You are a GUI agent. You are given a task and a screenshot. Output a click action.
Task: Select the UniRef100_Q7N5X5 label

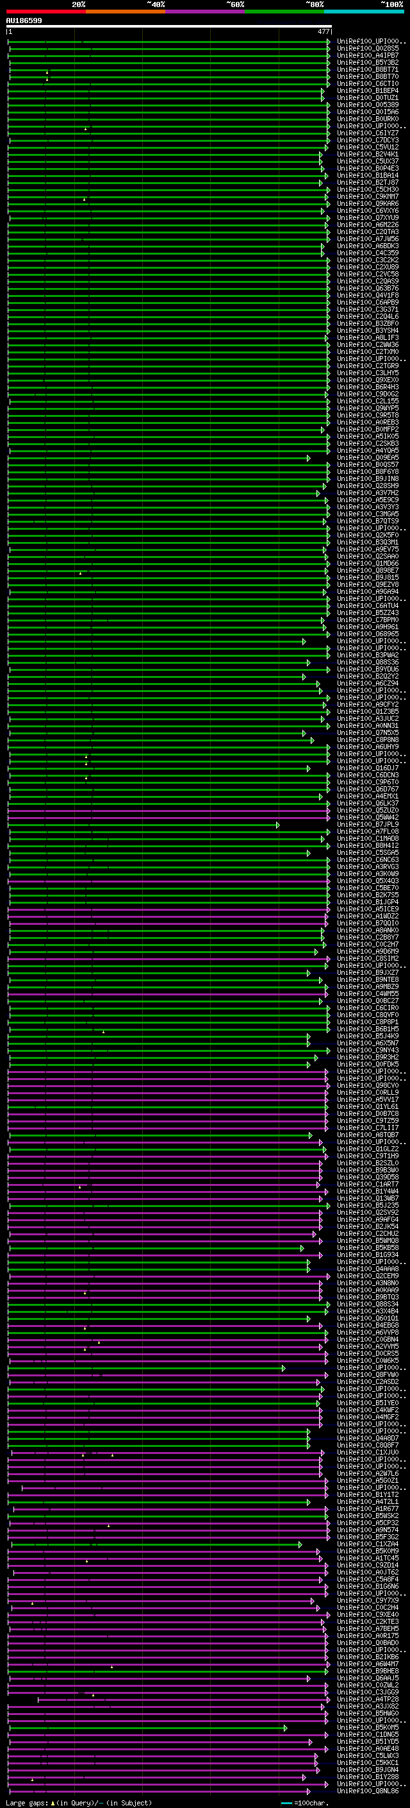368,732
